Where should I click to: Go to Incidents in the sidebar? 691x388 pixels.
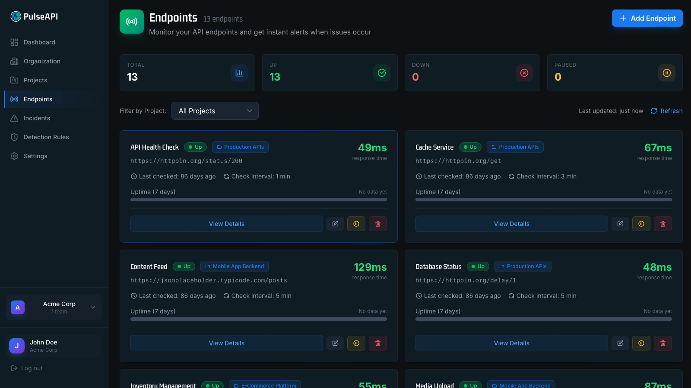click(37, 118)
